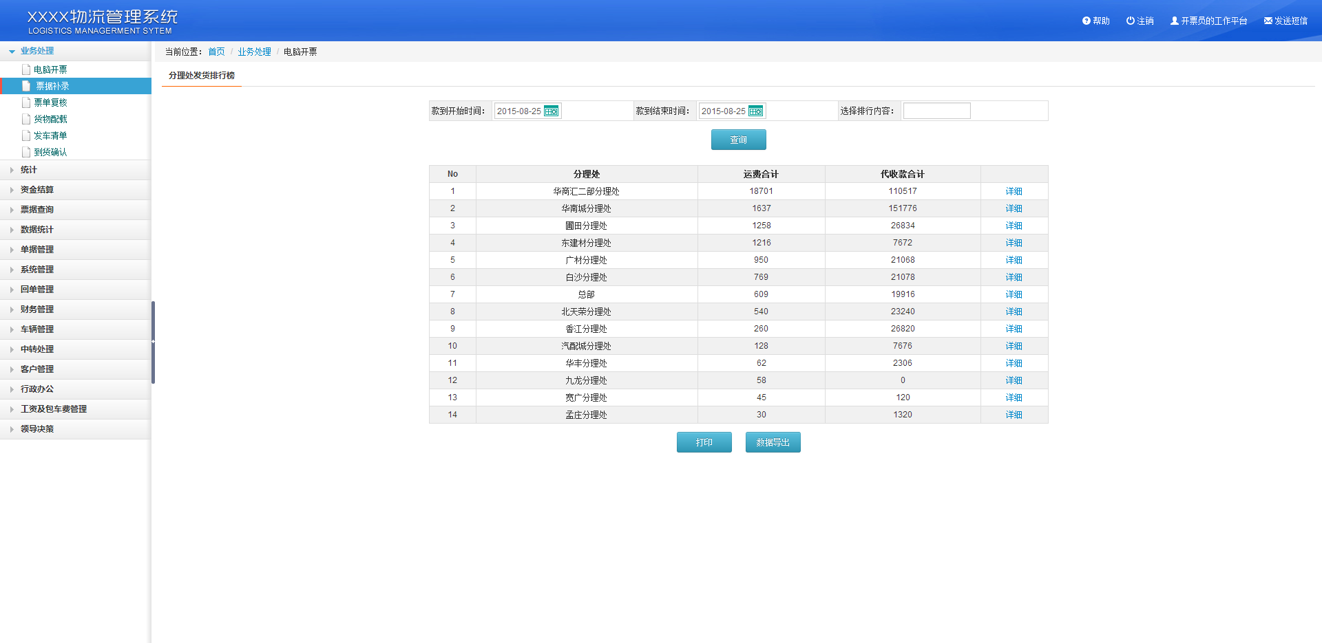The height and width of the screenshot is (643, 1322).
Task: Click document icon next to 到货确认
Action: pyautogui.click(x=26, y=152)
